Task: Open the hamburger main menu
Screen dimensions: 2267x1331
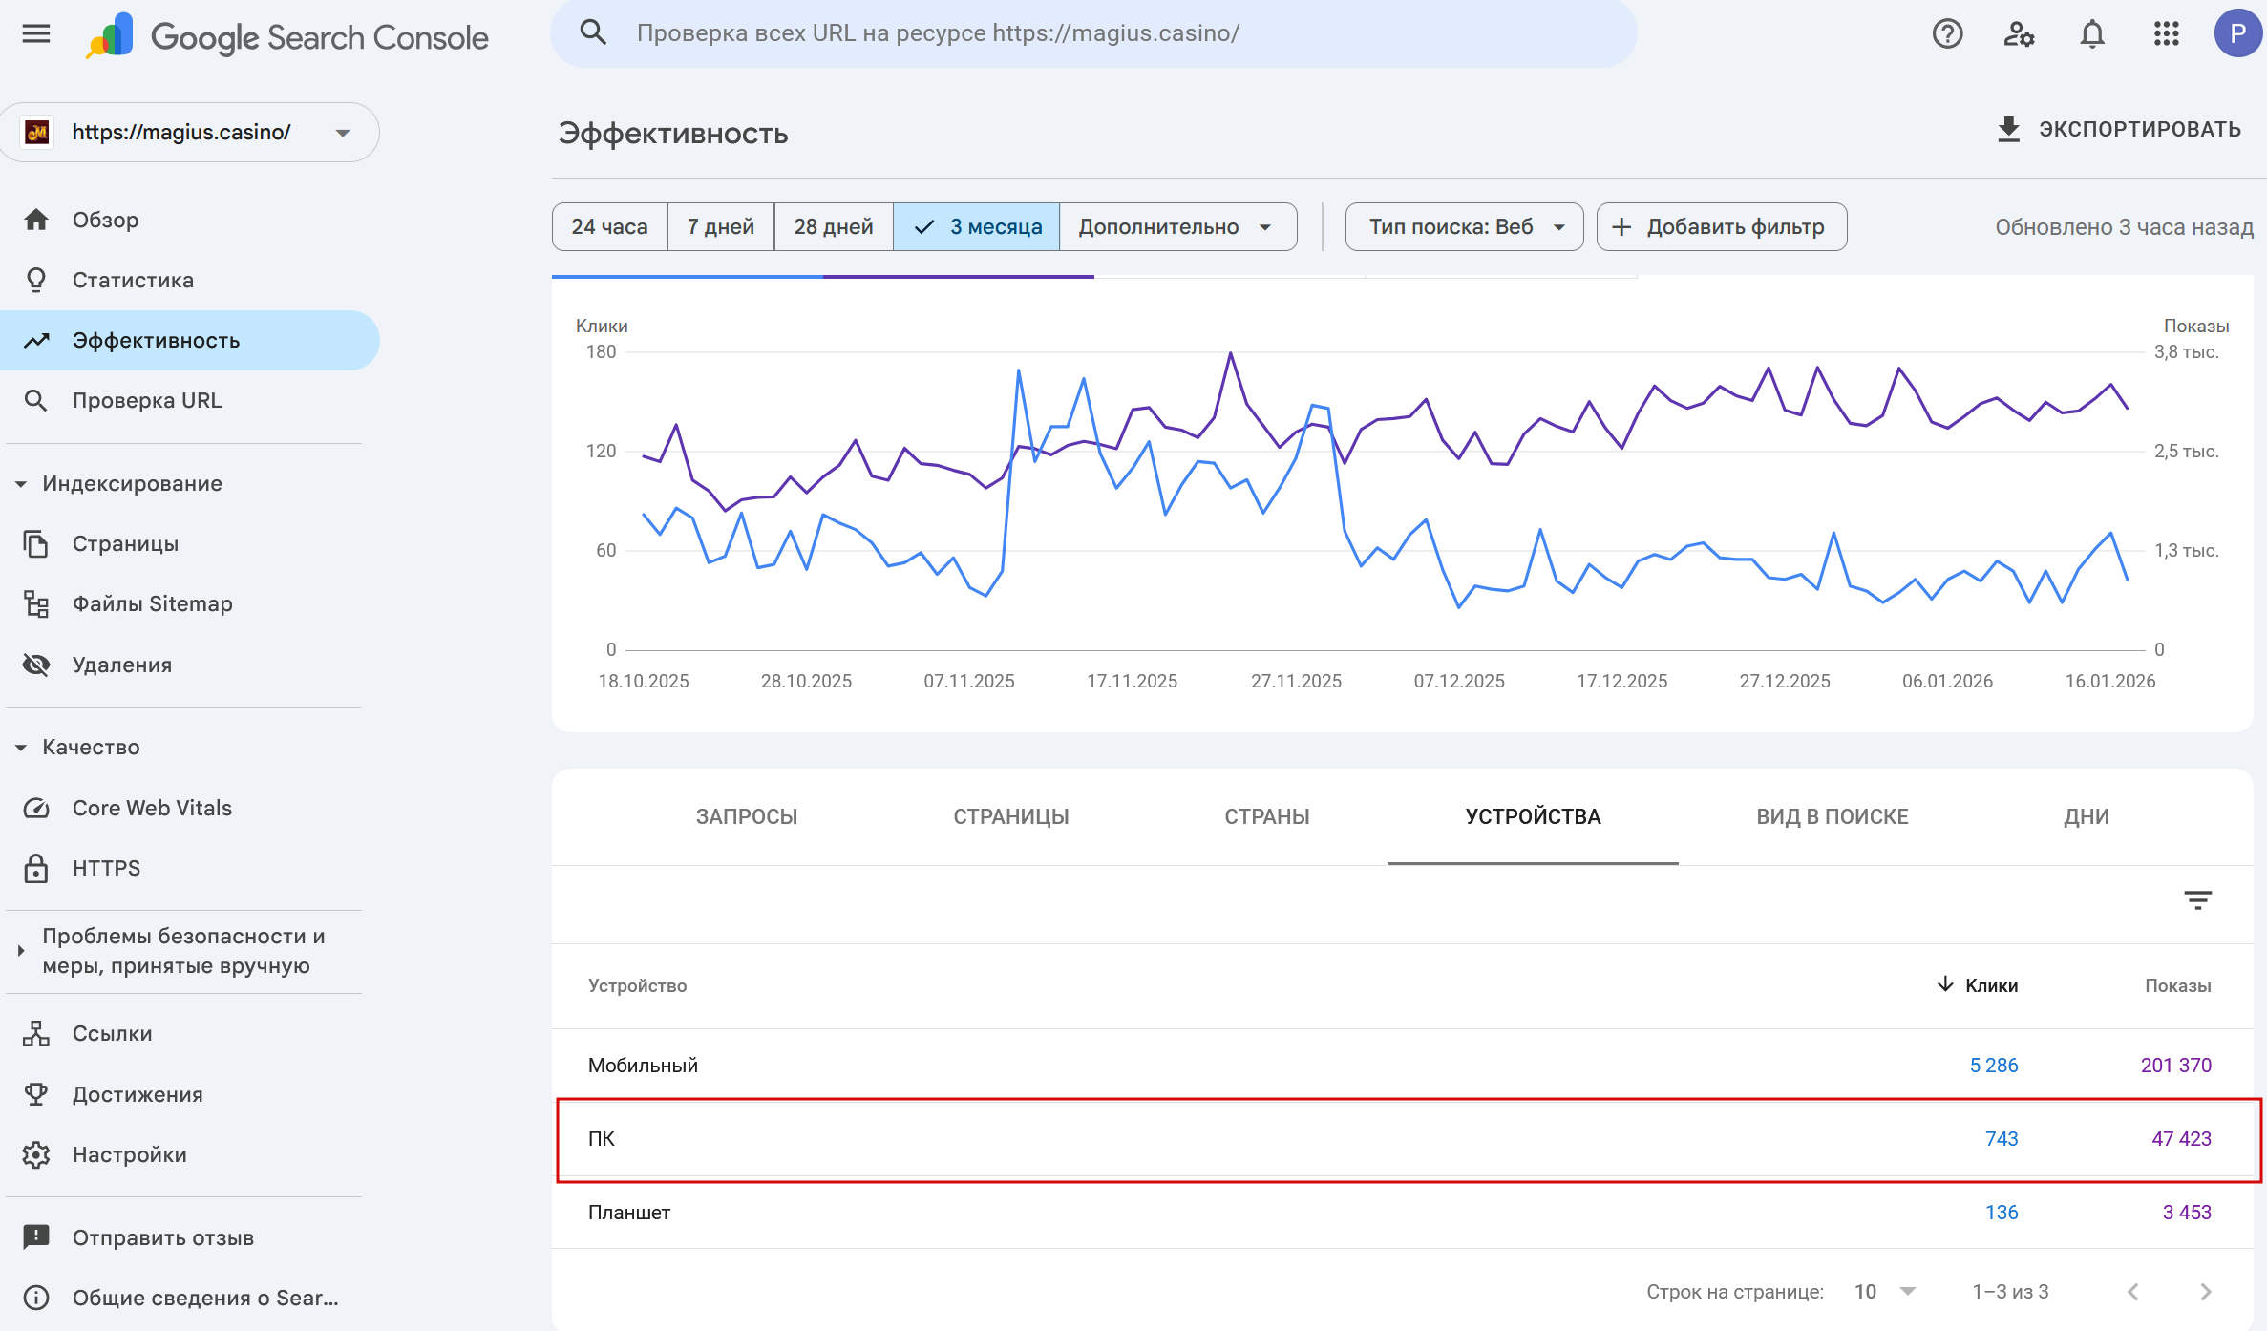Action: pyautogui.click(x=35, y=34)
